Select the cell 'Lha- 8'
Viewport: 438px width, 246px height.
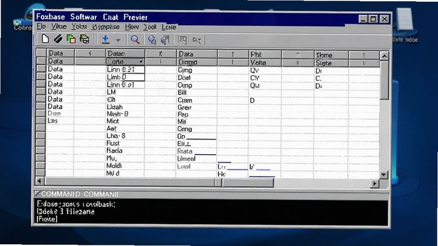tap(125, 136)
